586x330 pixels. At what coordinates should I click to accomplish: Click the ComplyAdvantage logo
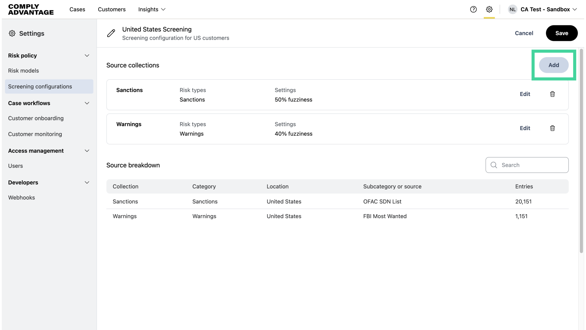tap(31, 9)
